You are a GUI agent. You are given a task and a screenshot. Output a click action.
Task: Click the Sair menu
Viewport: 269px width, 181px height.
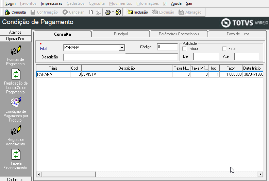[x=189, y=3]
